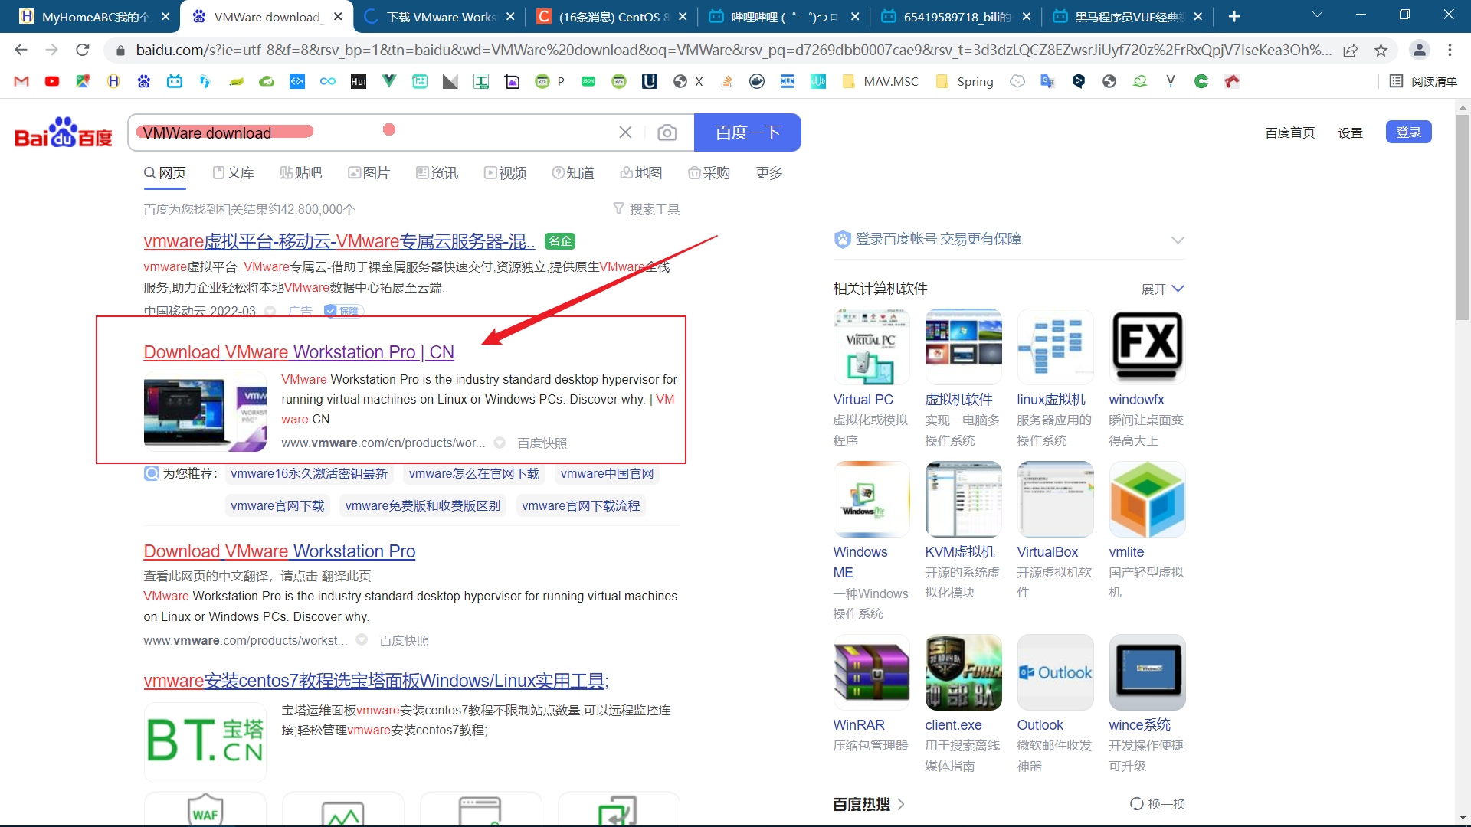Screen dimensions: 1471x827
Task: Open 设置 settings in the header
Action: point(1350,132)
